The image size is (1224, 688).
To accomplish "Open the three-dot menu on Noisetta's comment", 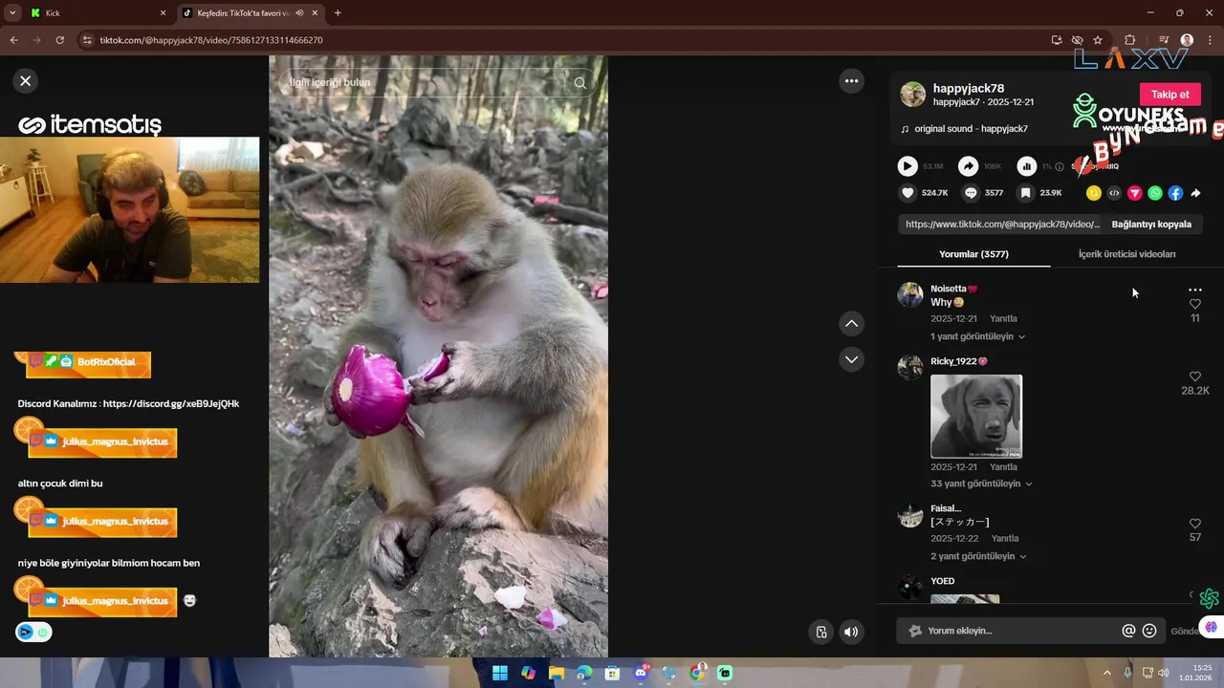I will pos(1195,290).
